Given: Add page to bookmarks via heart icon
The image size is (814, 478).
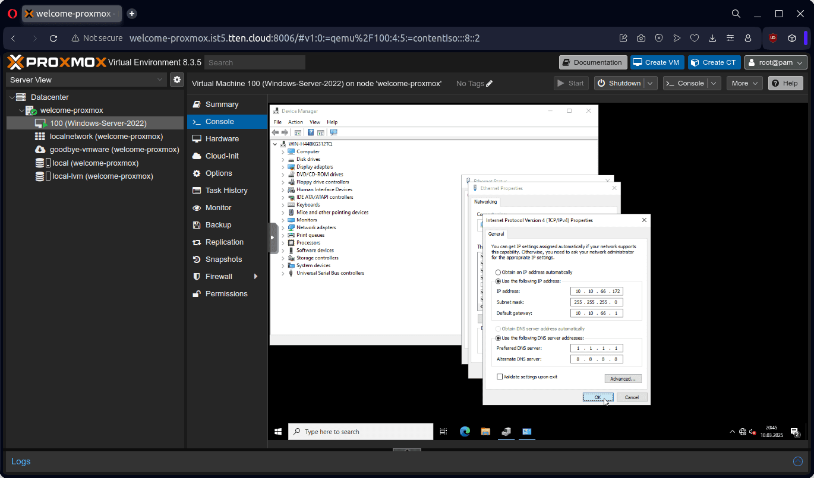Looking at the screenshot, I should coord(695,38).
